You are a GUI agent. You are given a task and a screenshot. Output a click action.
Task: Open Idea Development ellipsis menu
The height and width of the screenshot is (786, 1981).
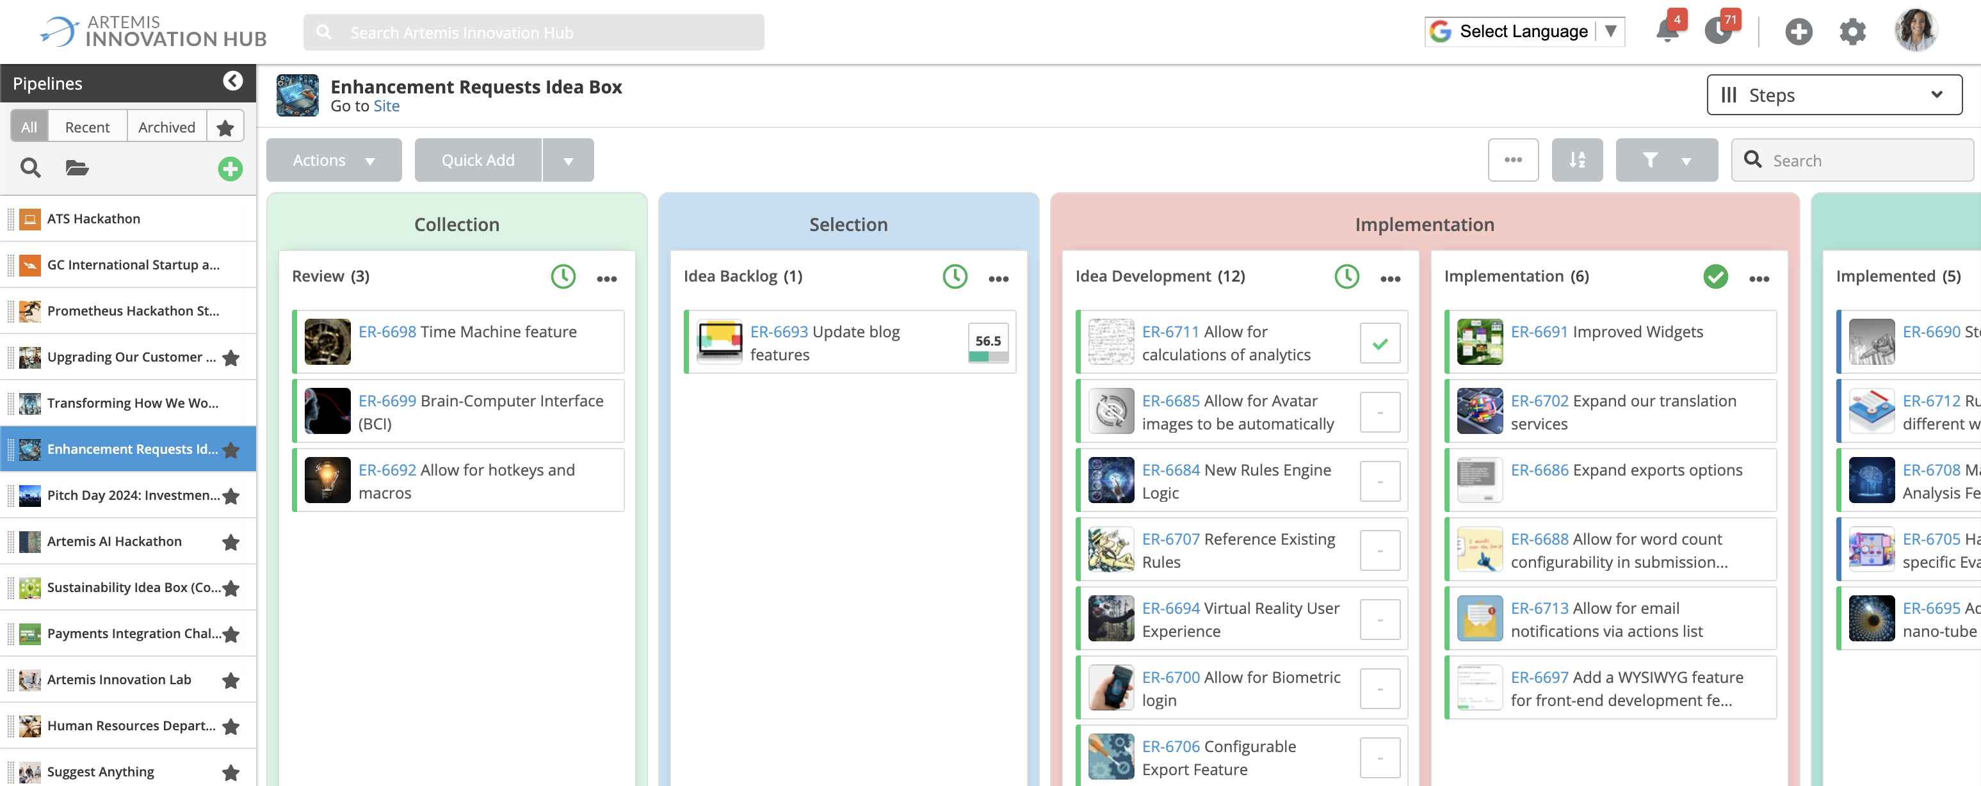pos(1391,278)
